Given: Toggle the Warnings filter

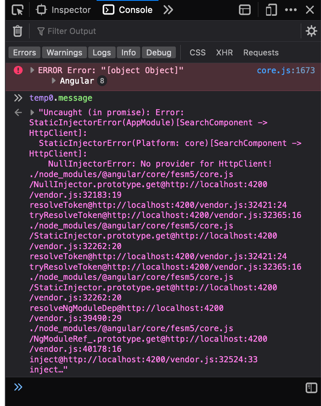Looking at the screenshot, I should tap(64, 53).
